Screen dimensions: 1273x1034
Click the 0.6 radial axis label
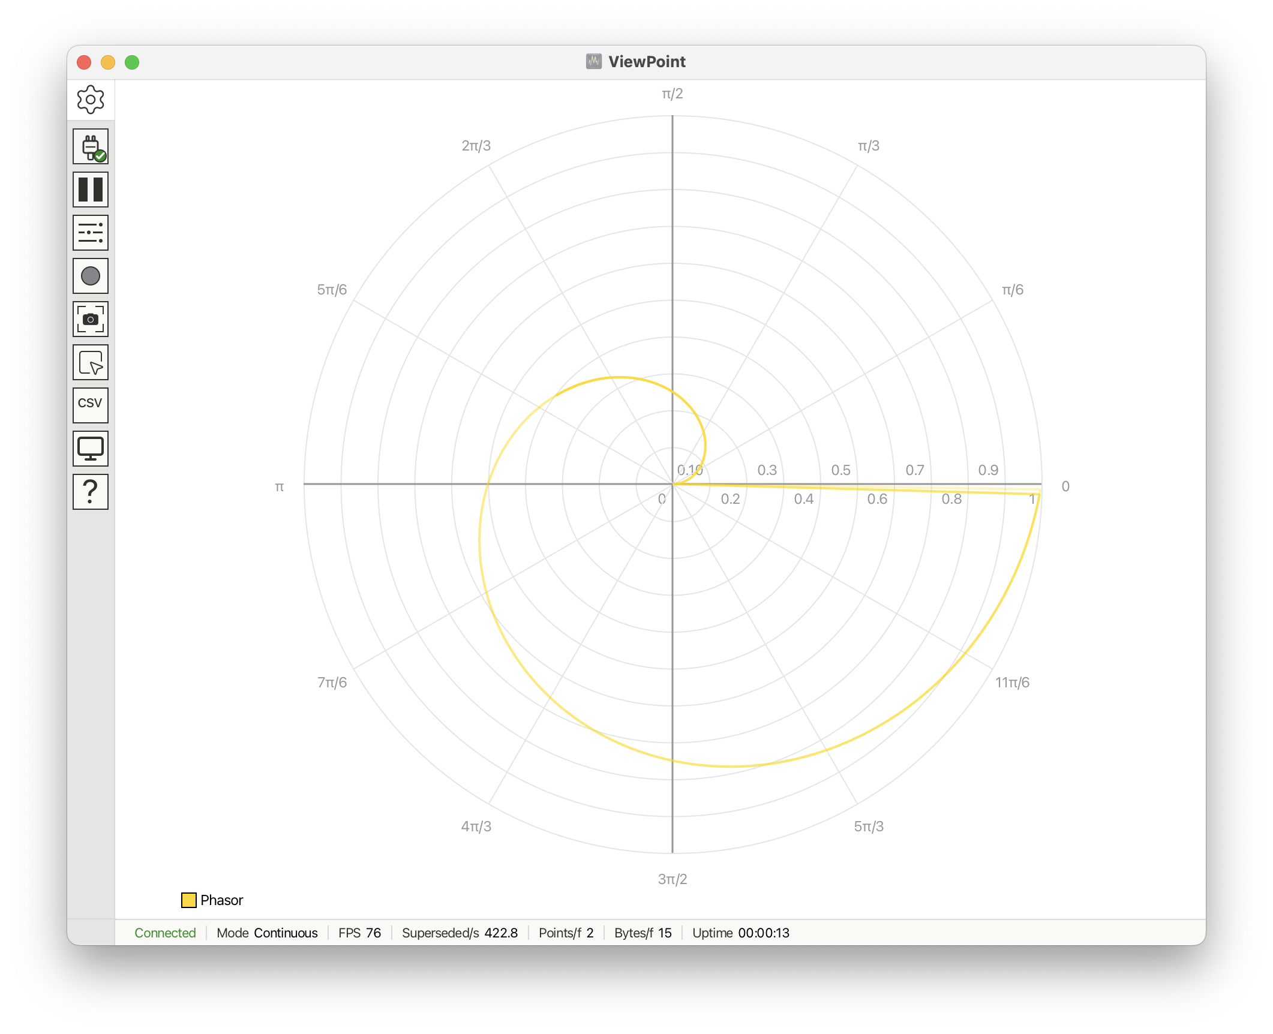[877, 499]
